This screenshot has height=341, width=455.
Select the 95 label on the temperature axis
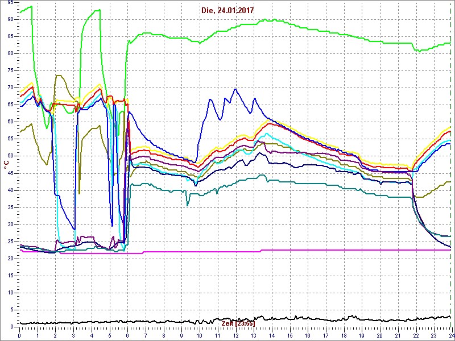(10, 2)
